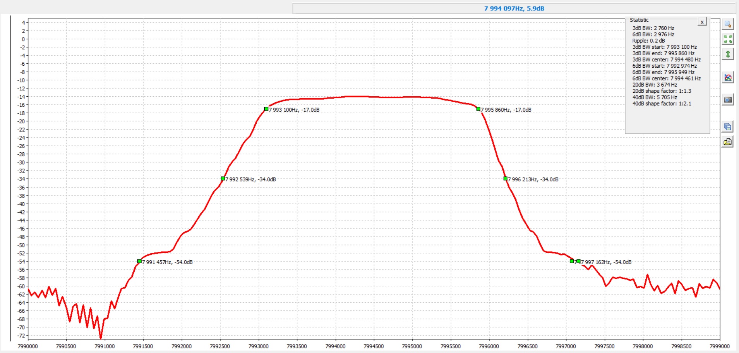Screen dimensions: 739x353
Task: Click the vertical autoscale arrow icon
Action: (x=728, y=54)
